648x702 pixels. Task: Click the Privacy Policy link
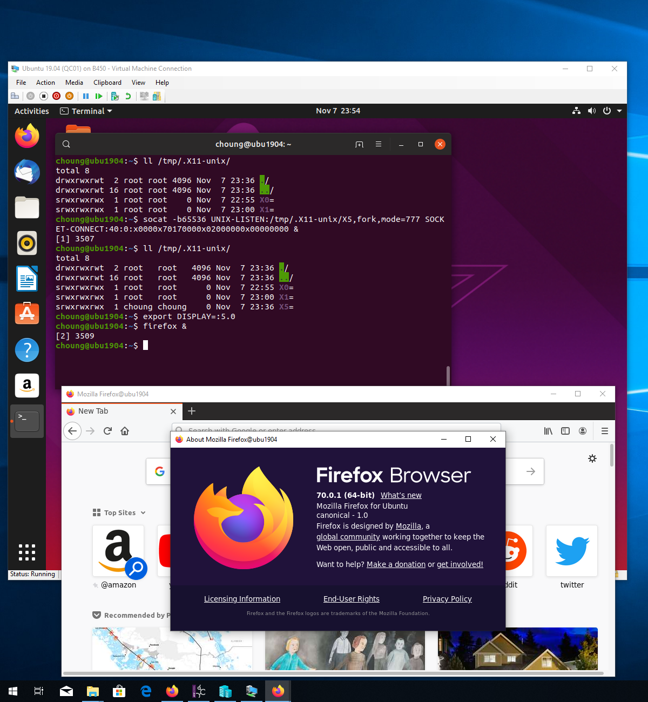click(x=447, y=599)
